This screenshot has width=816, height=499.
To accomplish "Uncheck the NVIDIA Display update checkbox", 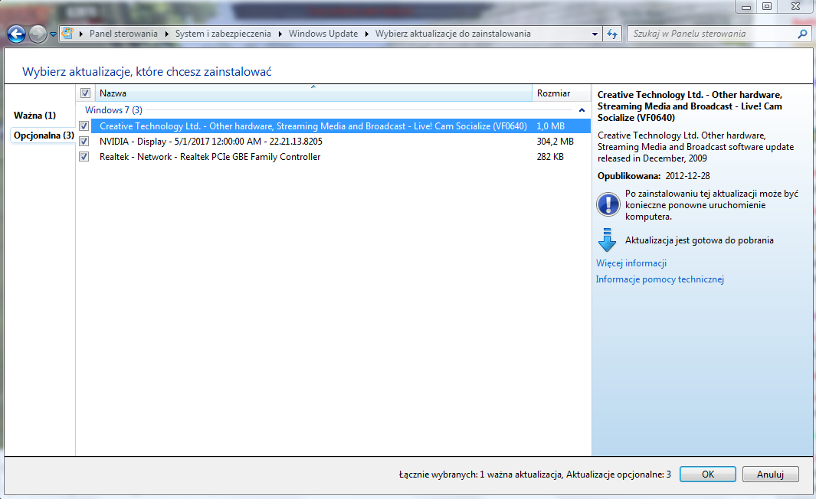I will tap(84, 142).
